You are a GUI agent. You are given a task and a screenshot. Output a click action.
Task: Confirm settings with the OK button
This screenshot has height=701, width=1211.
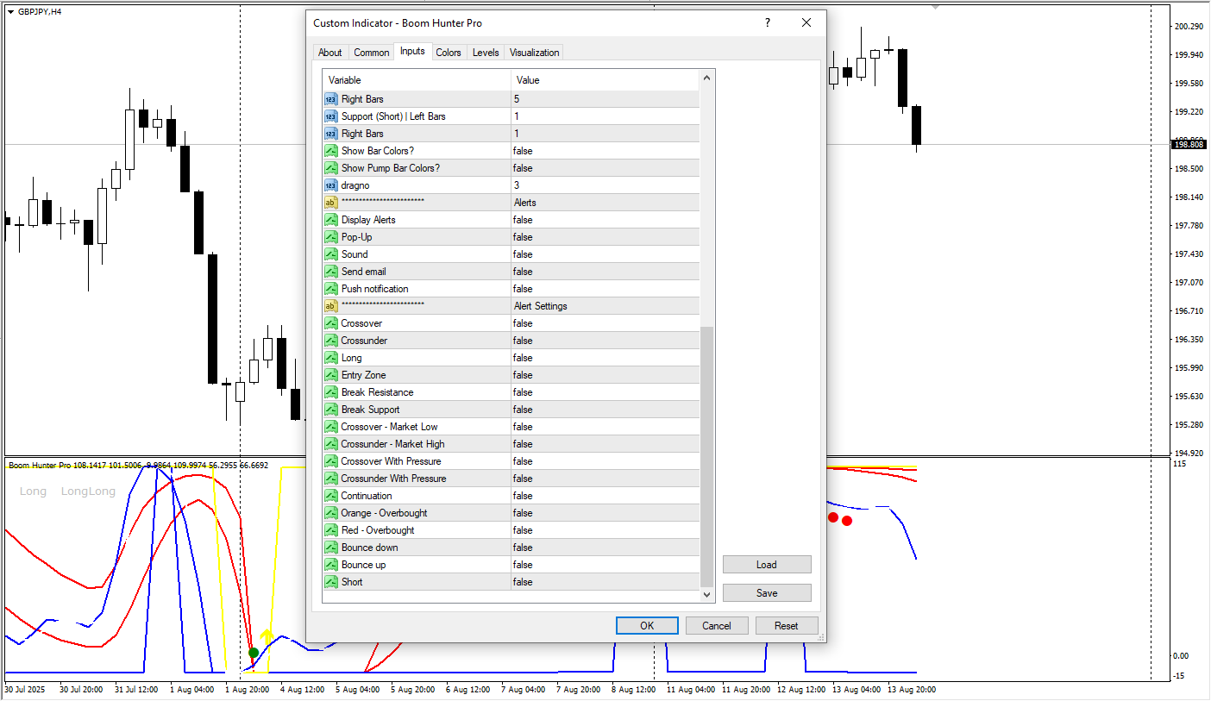pyautogui.click(x=647, y=626)
